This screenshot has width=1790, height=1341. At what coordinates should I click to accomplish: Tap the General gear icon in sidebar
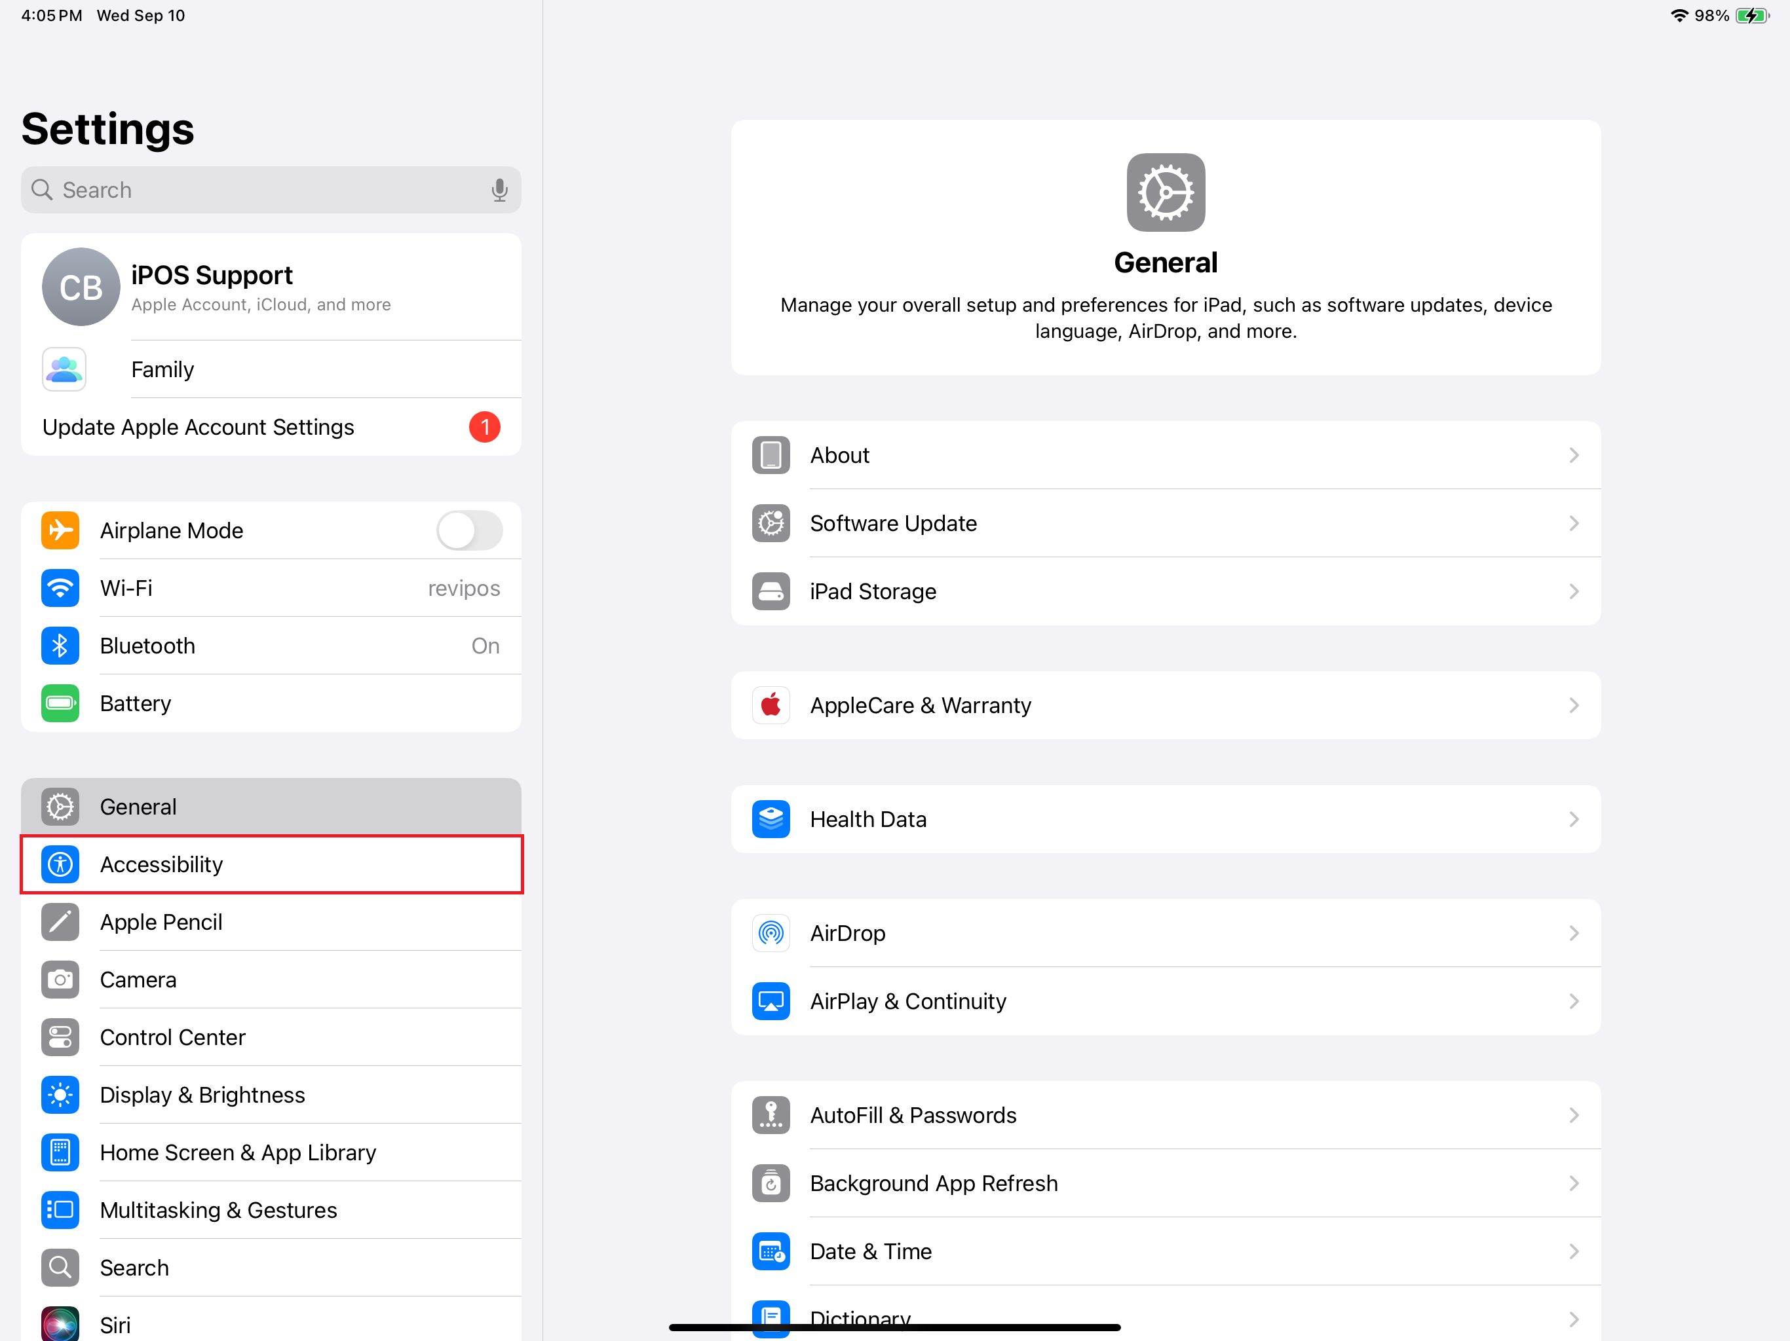pyautogui.click(x=61, y=807)
